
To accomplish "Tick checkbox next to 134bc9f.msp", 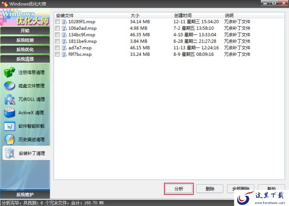I will click(57, 35).
